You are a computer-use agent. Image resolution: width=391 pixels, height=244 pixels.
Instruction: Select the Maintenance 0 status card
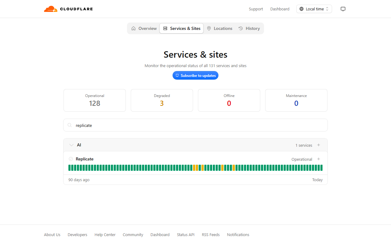(x=296, y=100)
